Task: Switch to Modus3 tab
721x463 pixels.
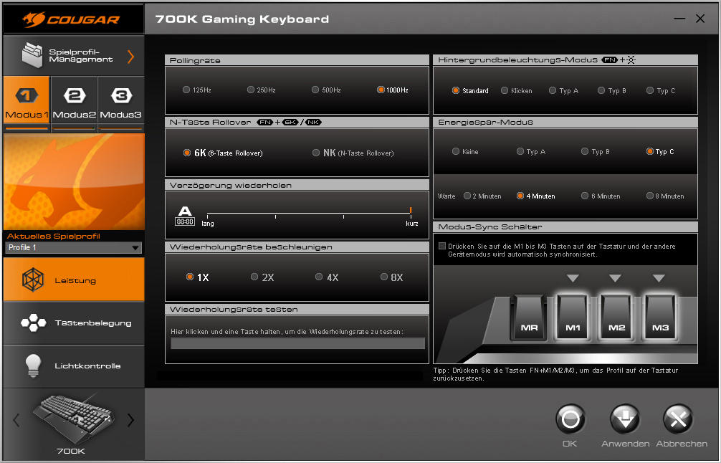Action: (x=121, y=104)
